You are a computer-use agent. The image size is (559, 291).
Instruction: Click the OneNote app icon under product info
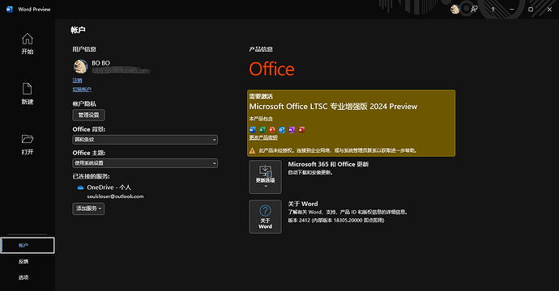pos(292,130)
